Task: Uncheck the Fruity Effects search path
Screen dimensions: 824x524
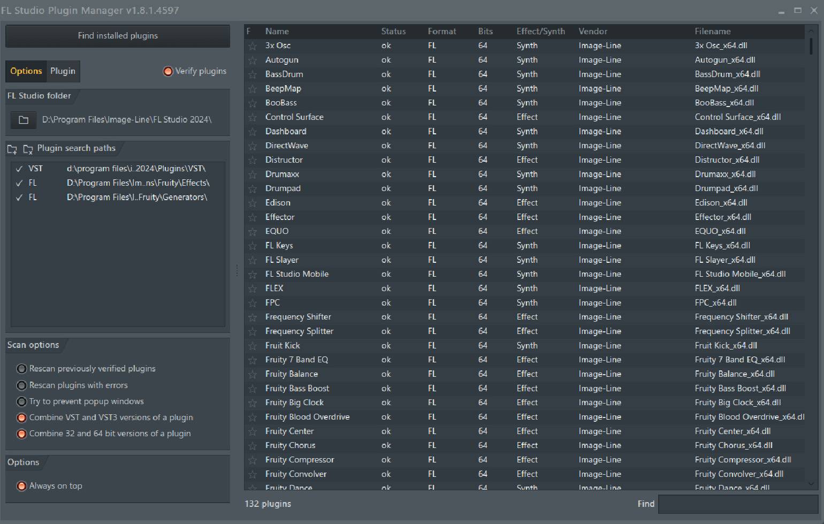Action: click(19, 183)
